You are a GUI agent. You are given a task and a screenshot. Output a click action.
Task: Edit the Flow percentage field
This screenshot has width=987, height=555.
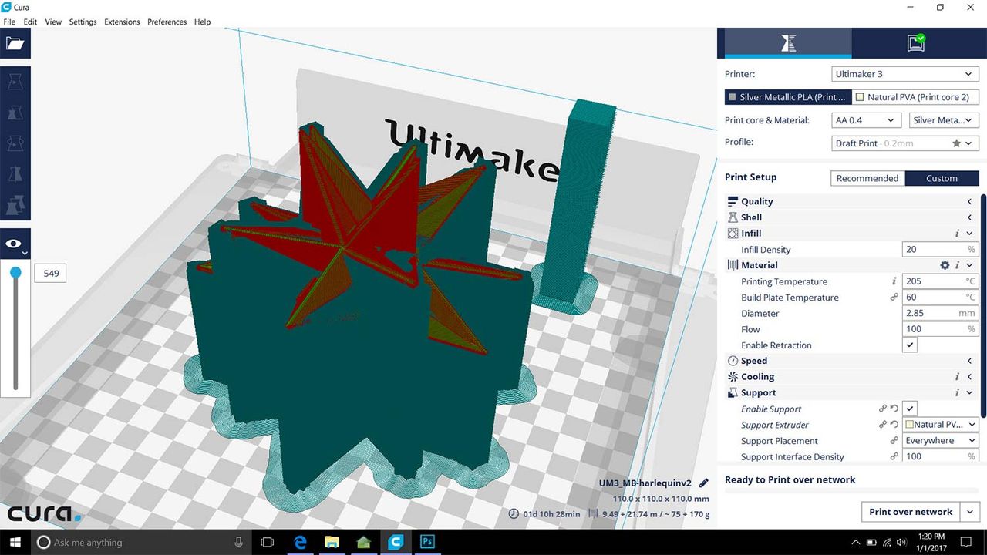pyautogui.click(x=940, y=329)
